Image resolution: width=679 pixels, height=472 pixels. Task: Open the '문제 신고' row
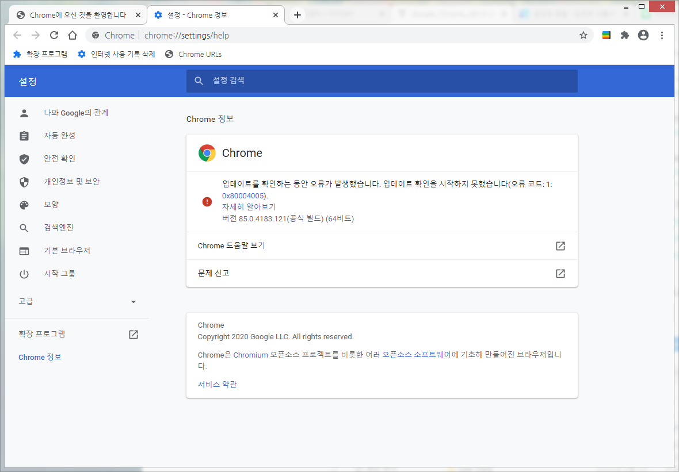382,273
